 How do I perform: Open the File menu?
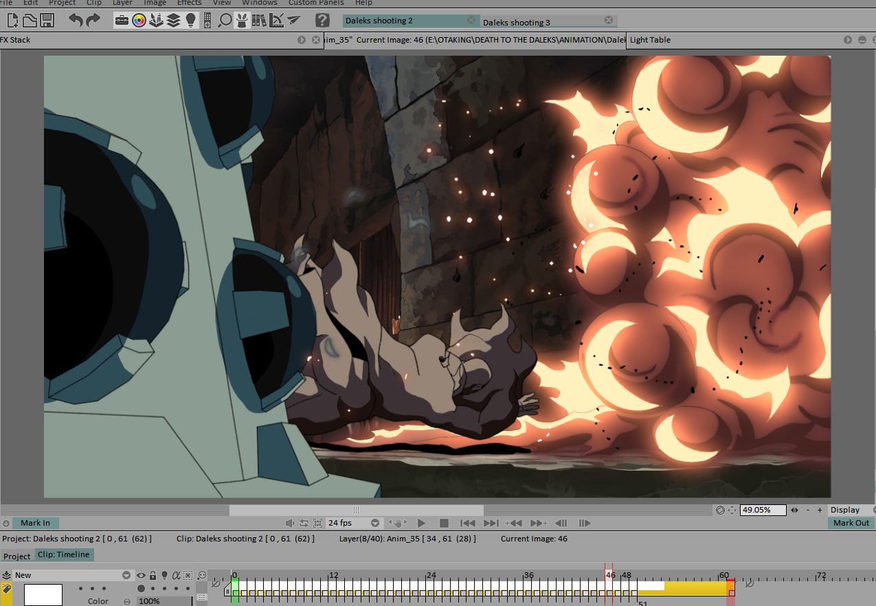click(6, 3)
